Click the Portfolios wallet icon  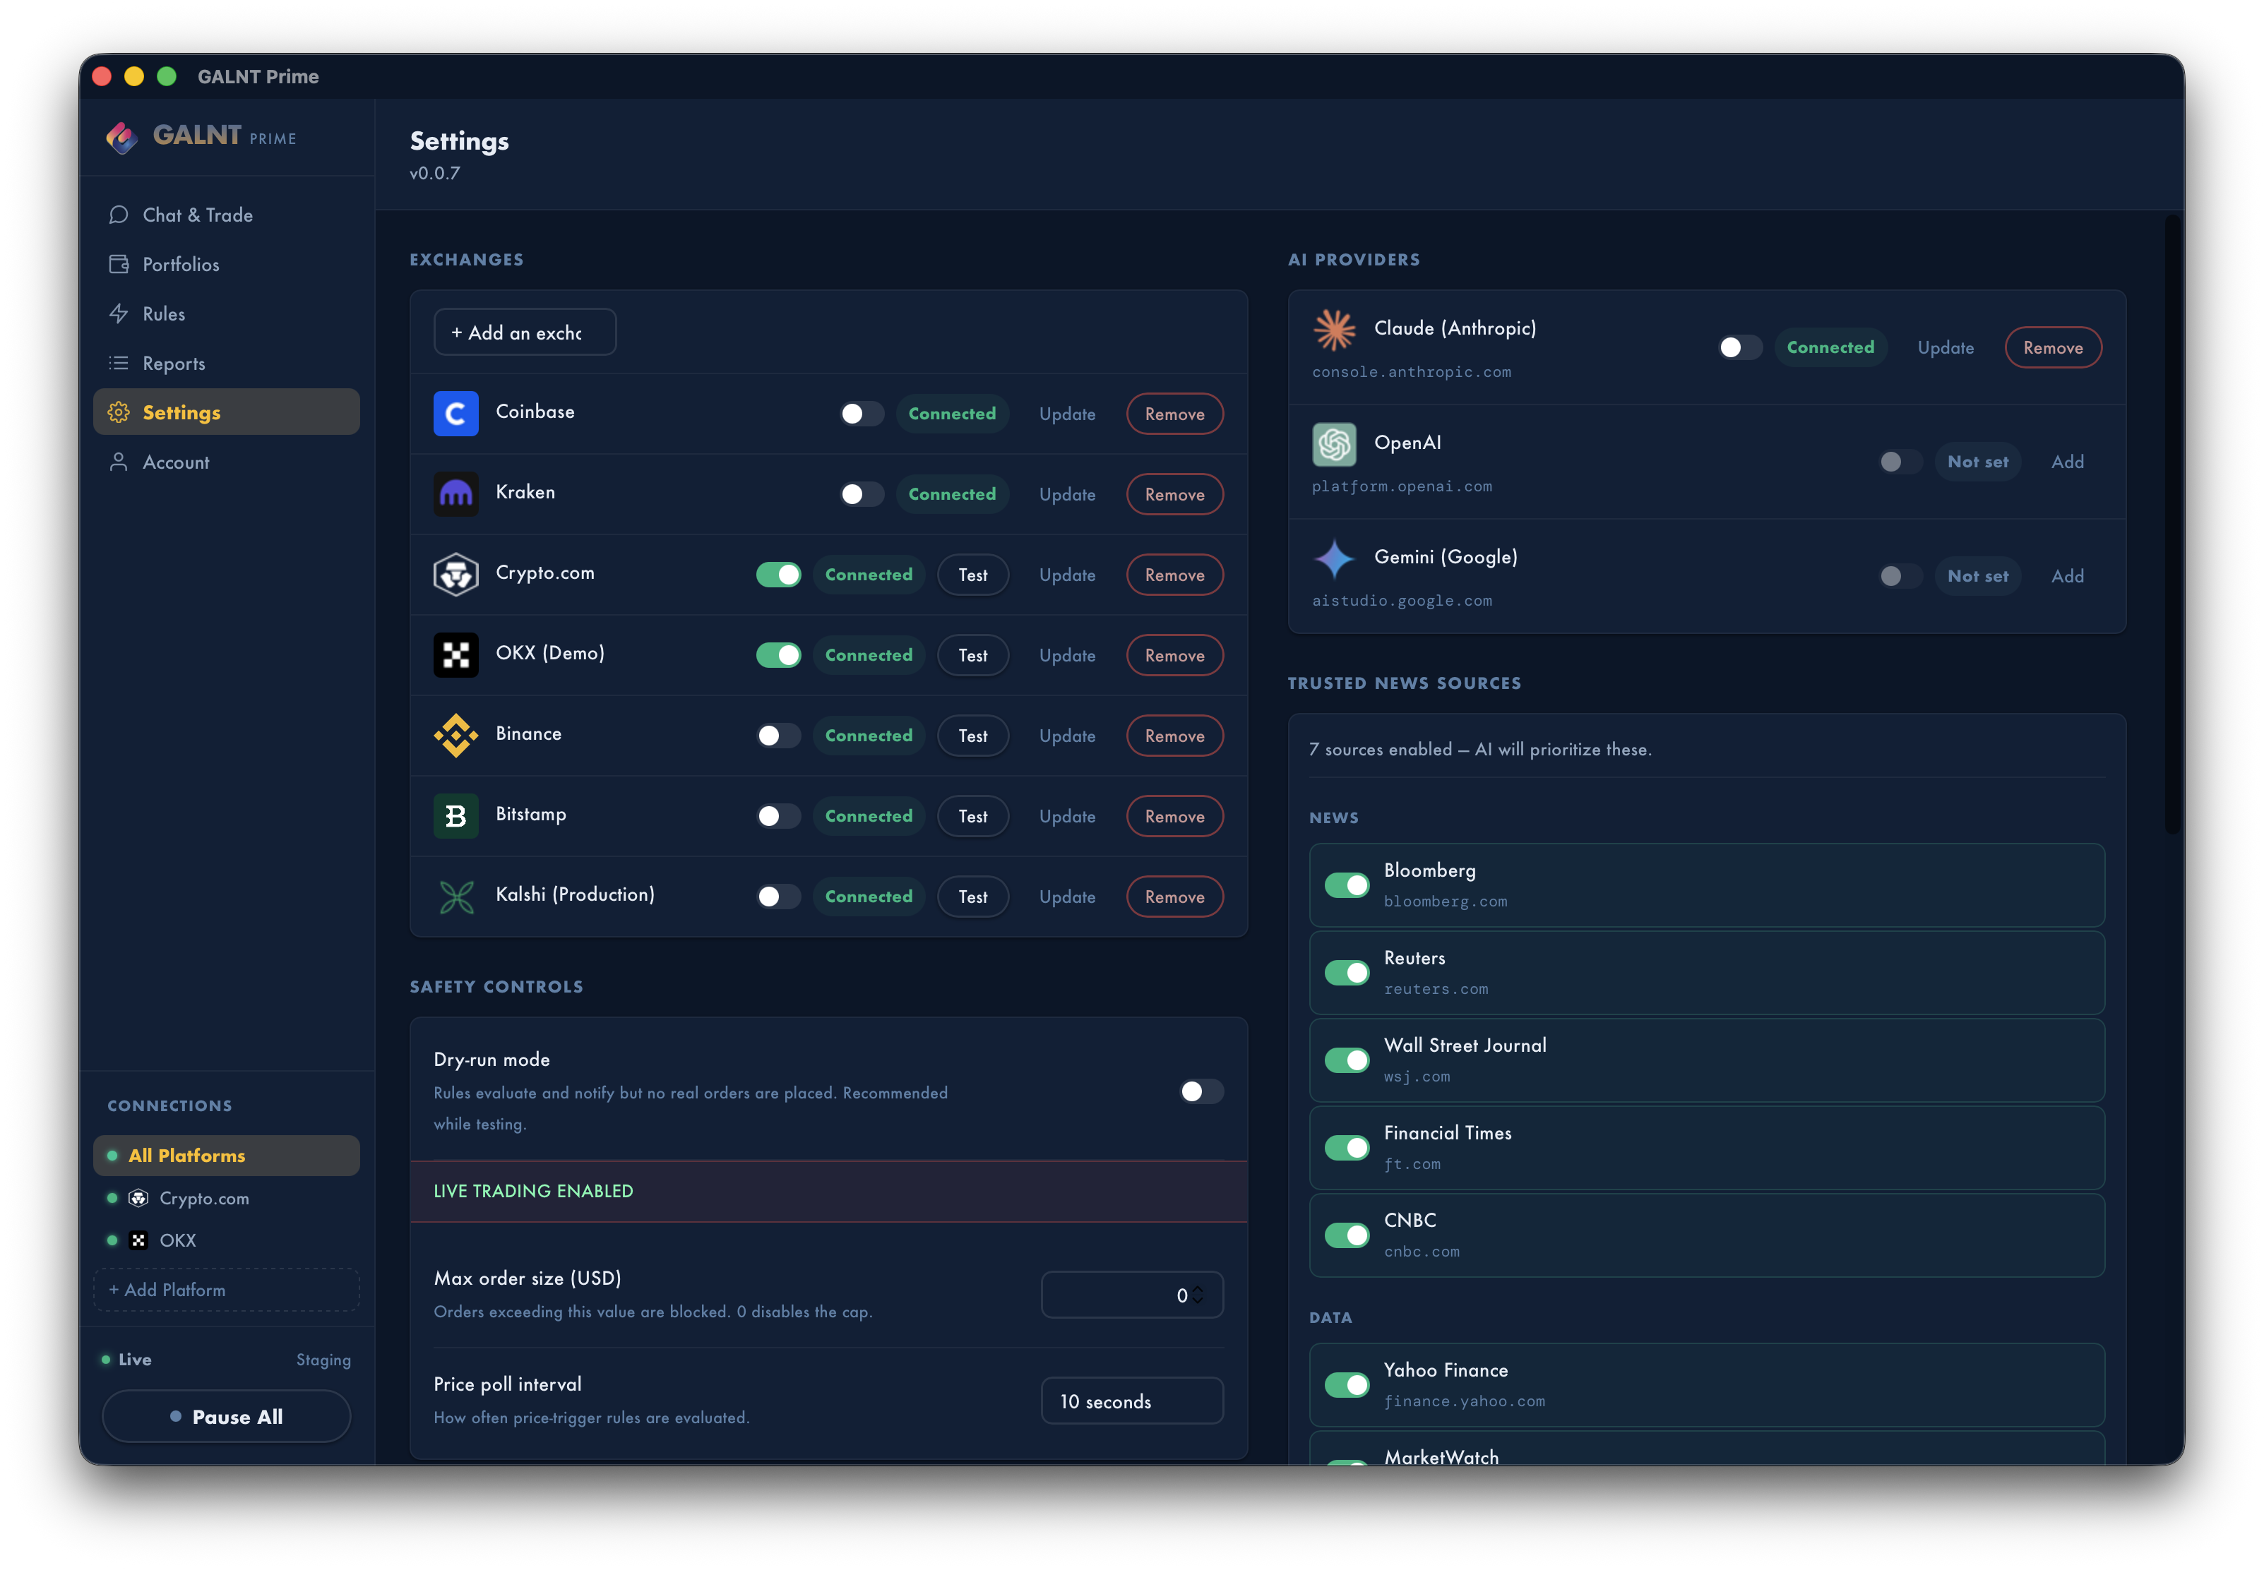pos(119,263)
